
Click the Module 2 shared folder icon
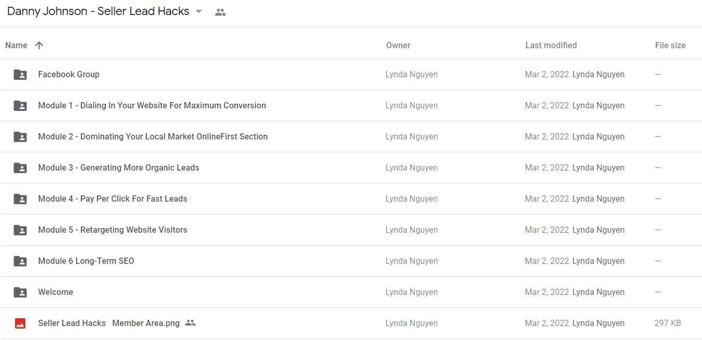point(20,136)
